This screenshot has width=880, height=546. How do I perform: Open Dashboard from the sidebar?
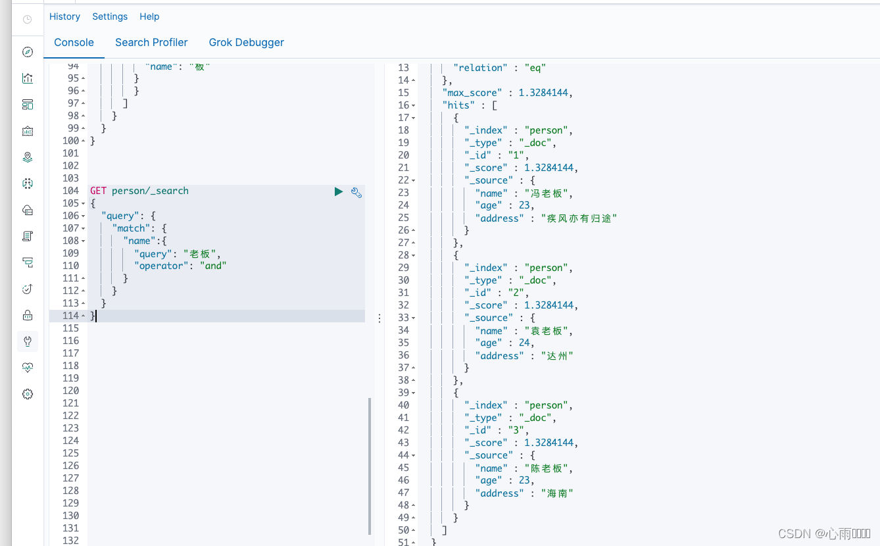point(27,105)
